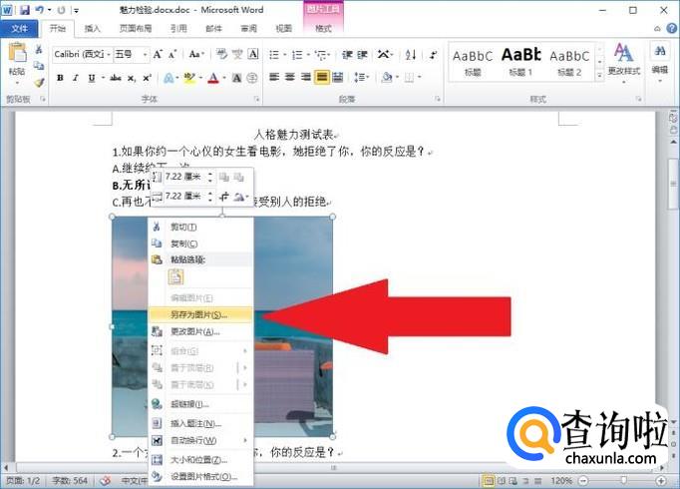Viewport: 680px width, 489px height.
Task: Choose 大小和位置(Z) in context menu
Action: 200,459
